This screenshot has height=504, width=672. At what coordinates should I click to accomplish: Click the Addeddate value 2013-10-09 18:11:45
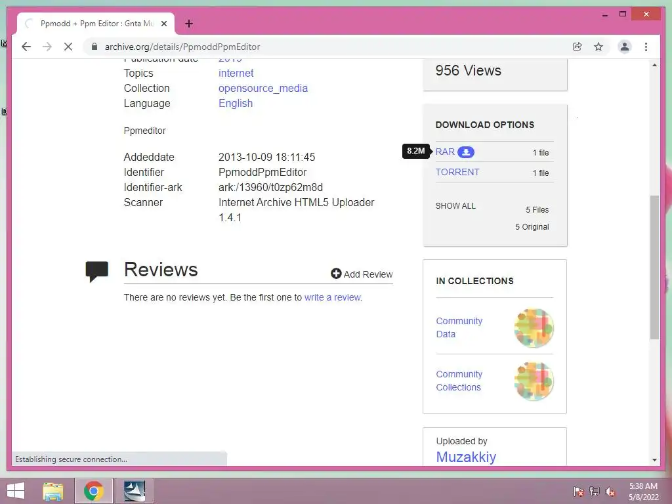click(266, 157)
